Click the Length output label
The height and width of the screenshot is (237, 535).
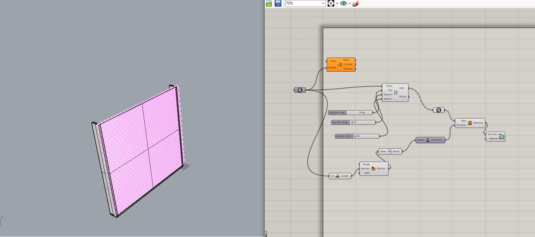coord(345,176)
